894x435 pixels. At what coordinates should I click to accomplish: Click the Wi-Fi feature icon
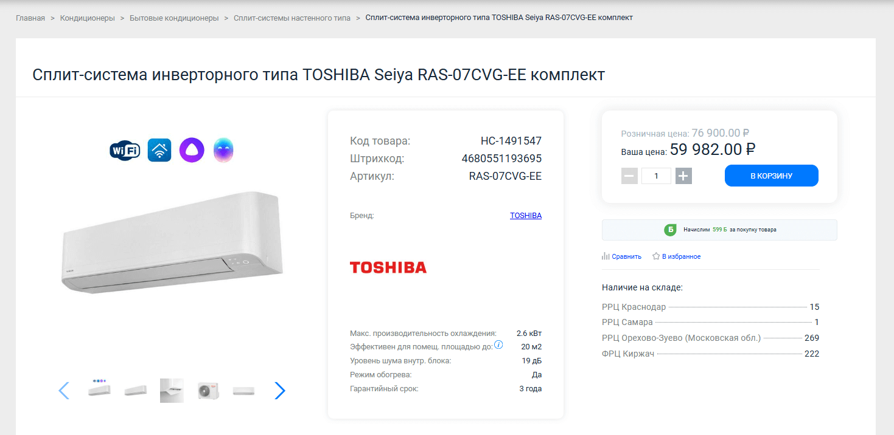(x=125, y=150)
